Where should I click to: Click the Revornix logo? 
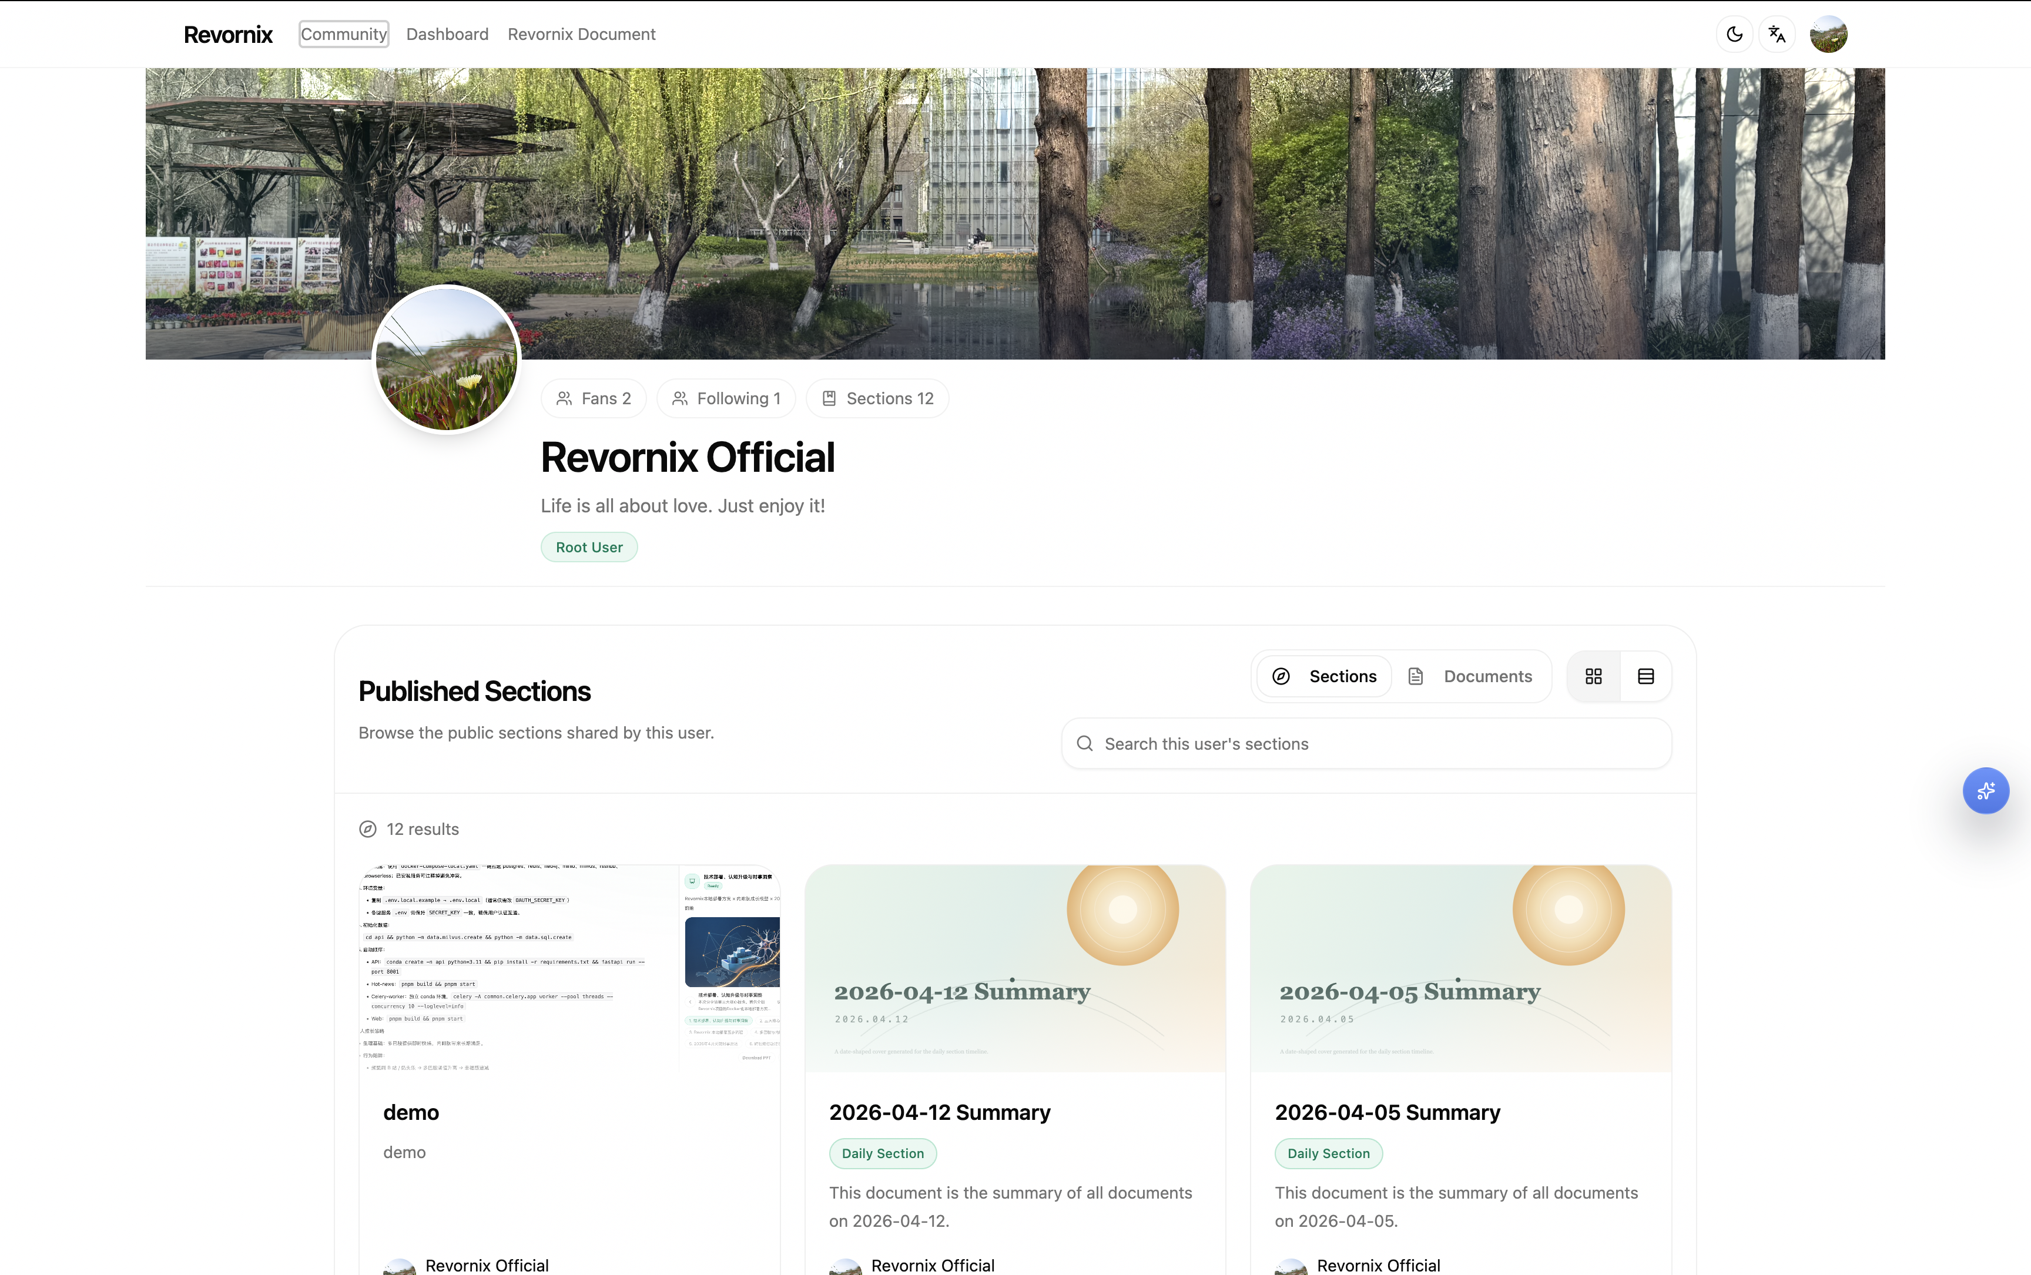(x=228, y=35)
